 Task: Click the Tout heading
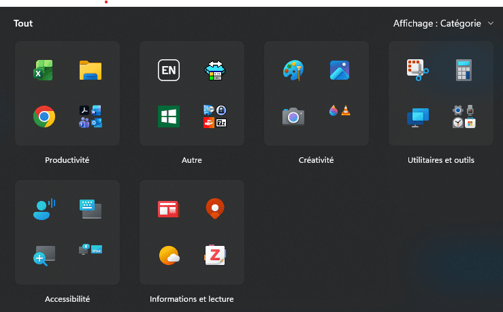point(23,23)
